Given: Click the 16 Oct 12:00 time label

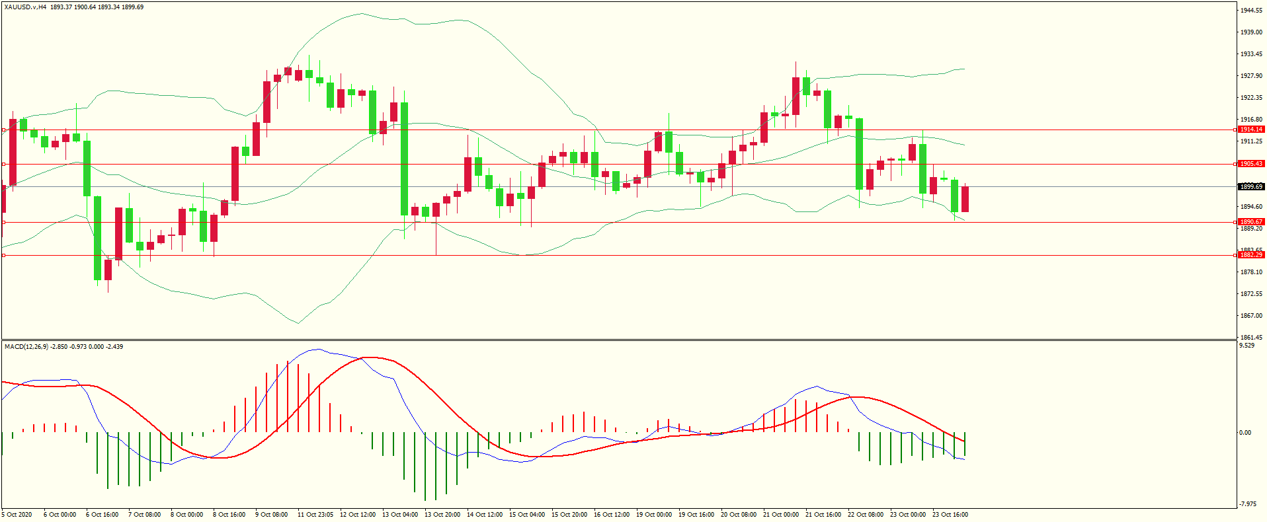Looking at the screenshot, I should click(612, 515).
